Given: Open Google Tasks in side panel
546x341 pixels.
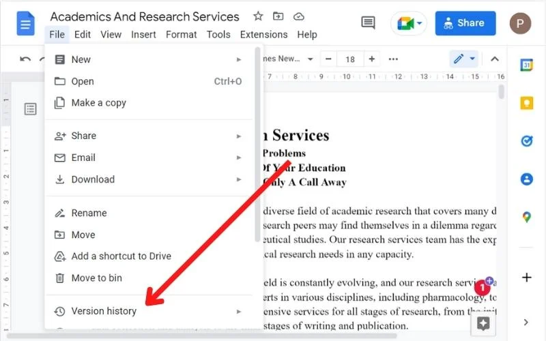Looking at the screenshot, I should (x=526, y=141).
